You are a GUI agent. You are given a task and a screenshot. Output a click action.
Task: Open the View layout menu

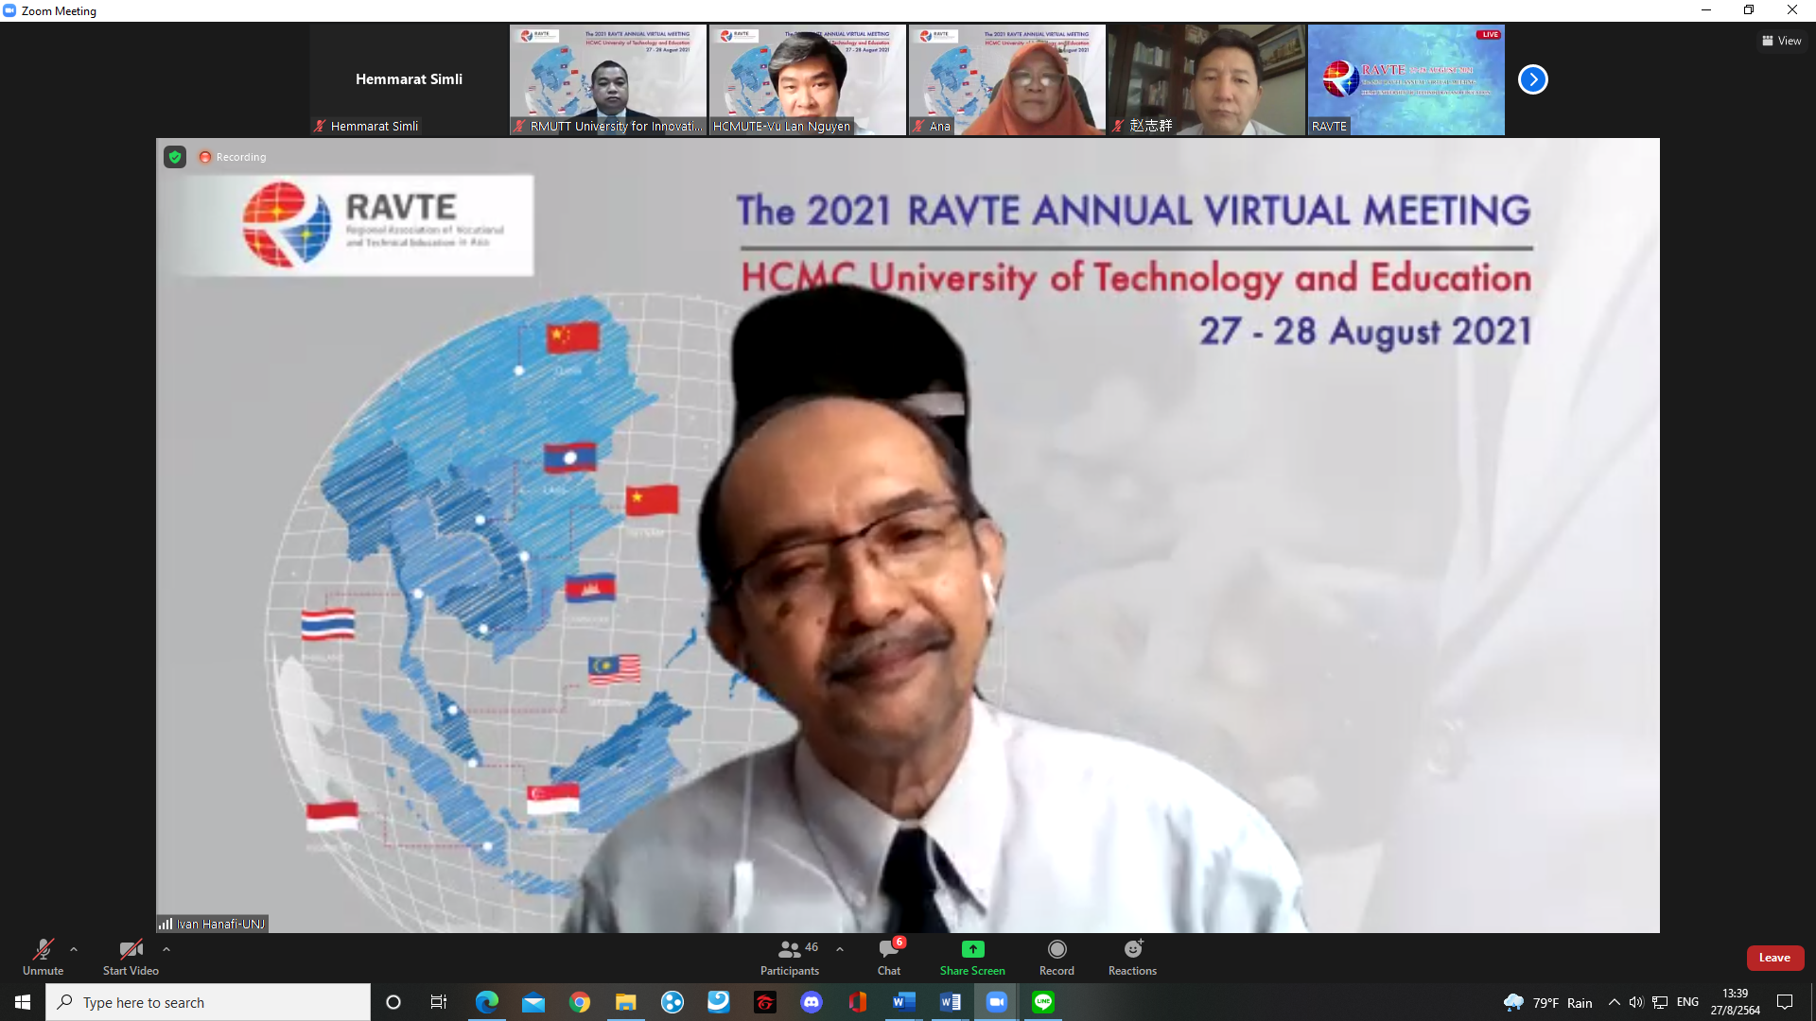(1781, 41)
